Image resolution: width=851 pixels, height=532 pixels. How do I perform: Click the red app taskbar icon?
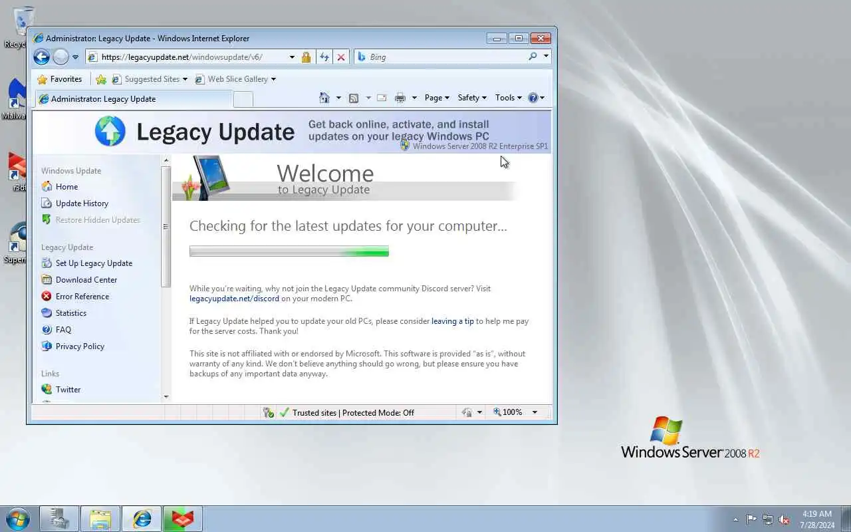(x=182, y=519)
